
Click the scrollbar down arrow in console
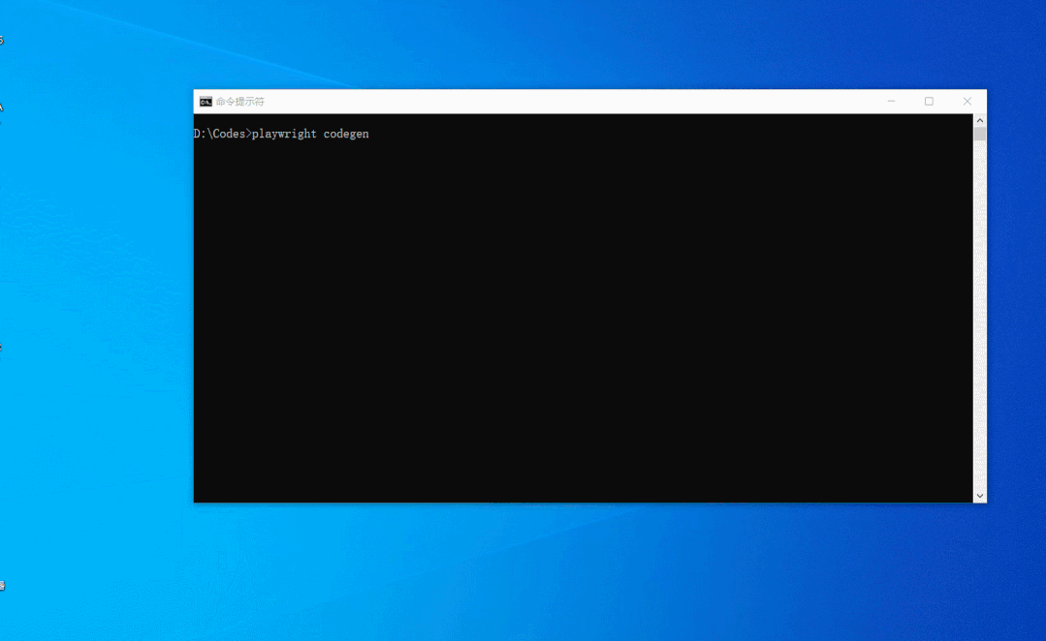[x=979, y=496]
